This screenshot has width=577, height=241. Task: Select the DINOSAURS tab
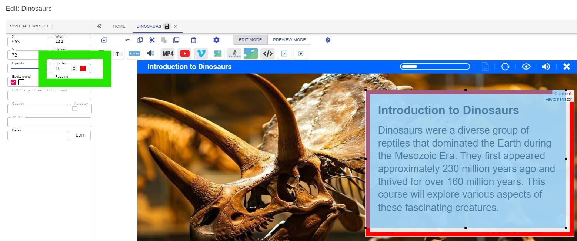coord(149,26)
